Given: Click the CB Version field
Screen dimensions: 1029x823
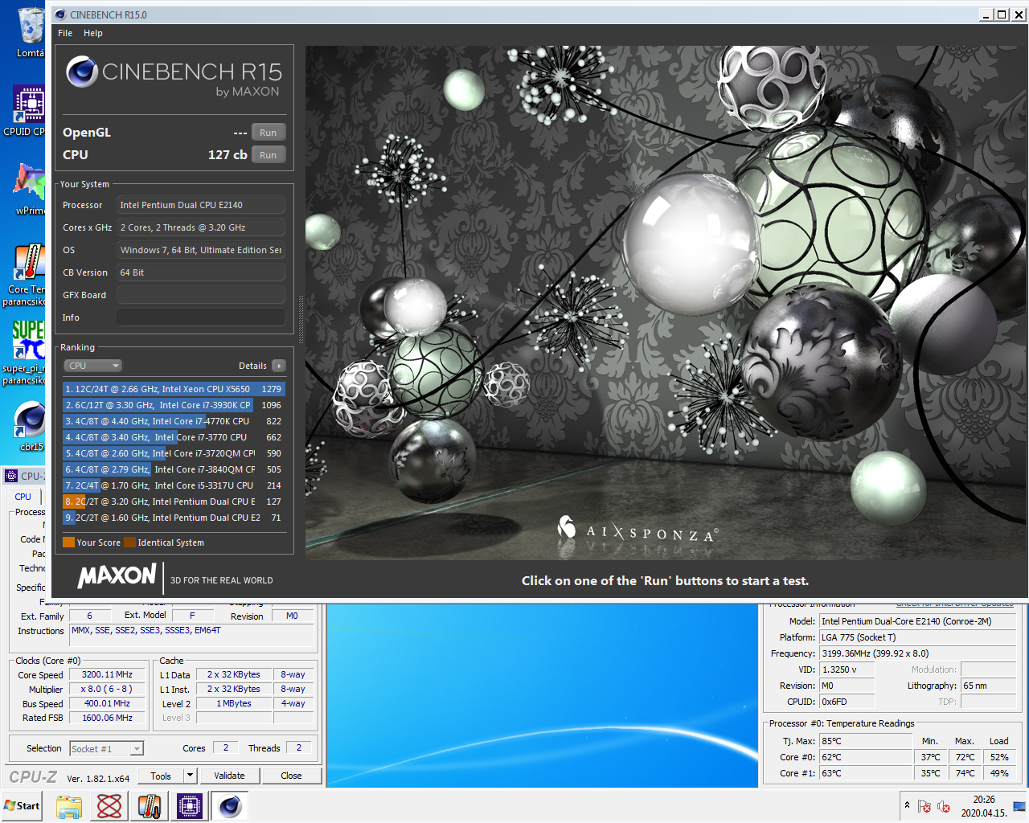Looking at the screenshot, I should click(x=201, y=272).
